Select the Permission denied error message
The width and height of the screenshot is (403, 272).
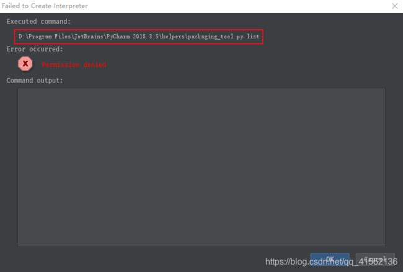pyautogui.click(x=74, y=64)
